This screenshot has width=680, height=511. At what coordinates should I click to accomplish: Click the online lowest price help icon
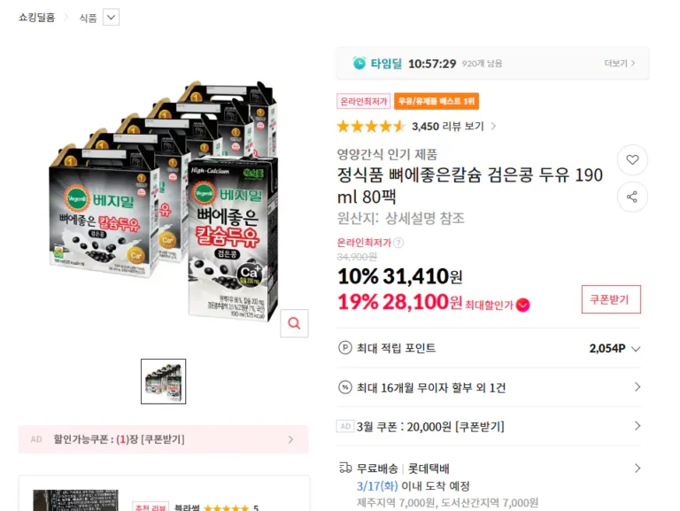(x=398, y=243)
